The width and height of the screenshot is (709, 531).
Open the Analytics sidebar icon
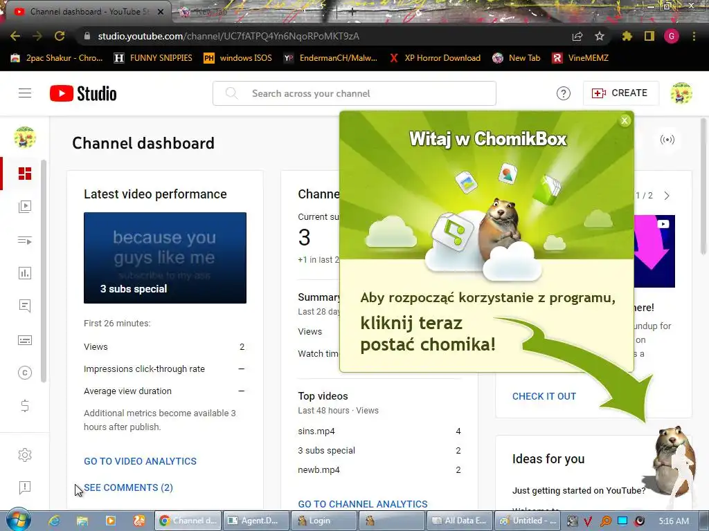point(25,273)
